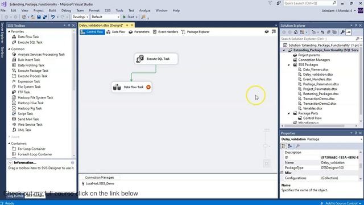Pick Execute SQL Task in SSIS Toolbox
Image resolution: width=364 pixels, height=205 pixels.
pos(30,42)
